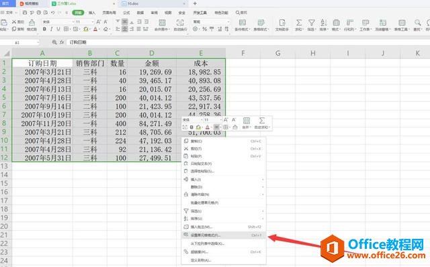This screenshot has width=430, height=267.
Task: Click the percent style icon in ribbon
Action: (204, 29)
